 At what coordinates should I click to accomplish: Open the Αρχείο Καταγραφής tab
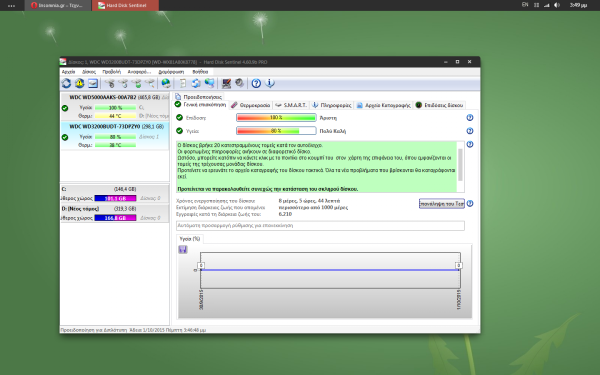click(x=383, y=105)
